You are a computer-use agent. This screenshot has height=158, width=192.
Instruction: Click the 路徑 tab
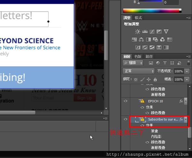[x=149, y=56]
